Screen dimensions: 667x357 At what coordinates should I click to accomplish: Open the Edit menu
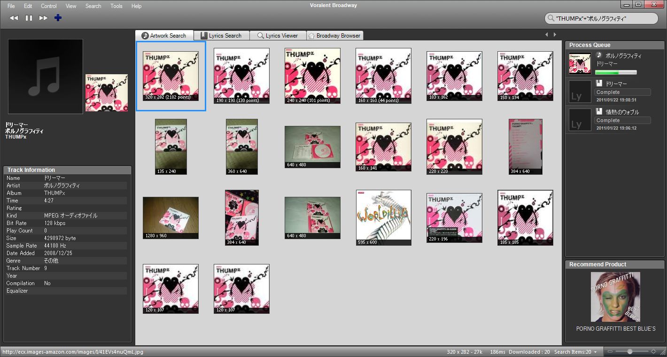[28, 6]
